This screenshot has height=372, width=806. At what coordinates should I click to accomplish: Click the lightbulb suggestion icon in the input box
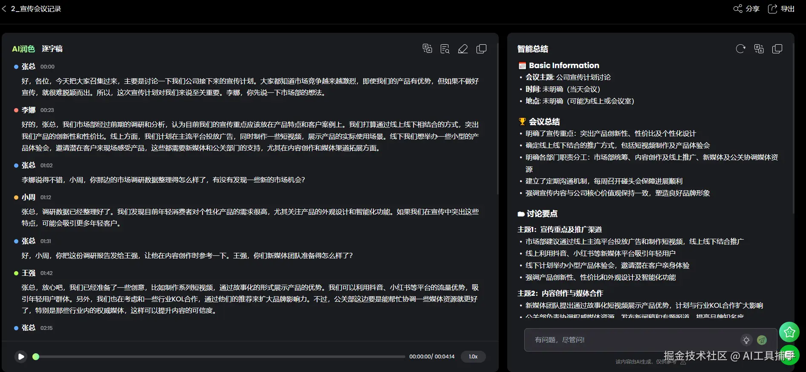pos(746,340)
